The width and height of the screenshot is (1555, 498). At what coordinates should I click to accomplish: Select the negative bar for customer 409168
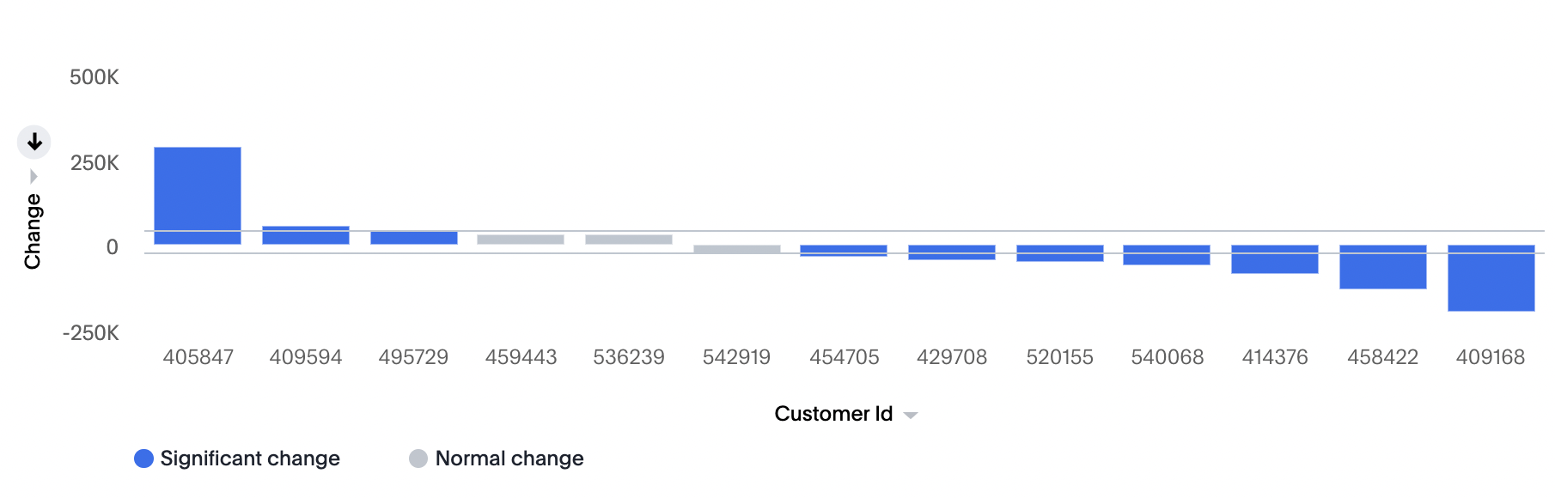(1491, 278)
